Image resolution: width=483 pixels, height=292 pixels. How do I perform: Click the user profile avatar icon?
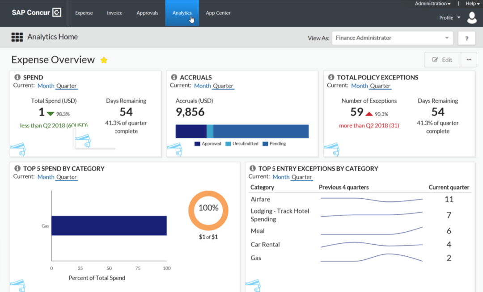pyautogui.click(x=472, y=18)
